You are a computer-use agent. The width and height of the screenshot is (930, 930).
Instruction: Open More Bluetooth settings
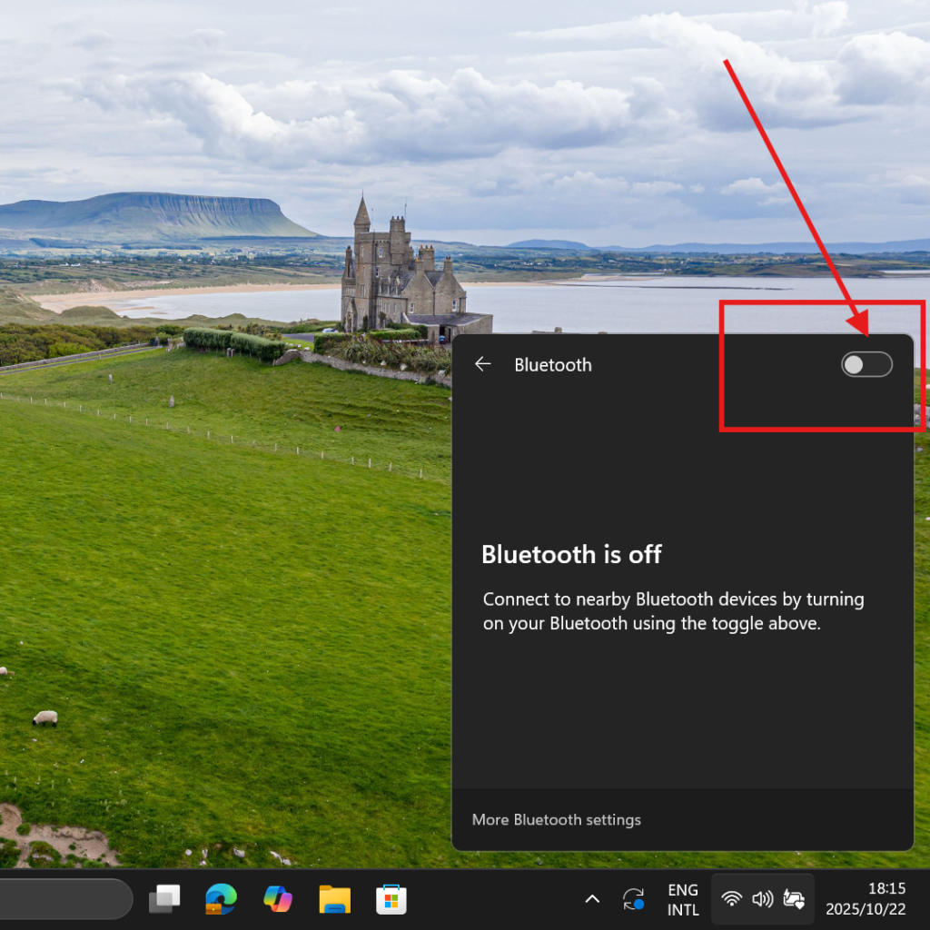[x=556, y=820]
